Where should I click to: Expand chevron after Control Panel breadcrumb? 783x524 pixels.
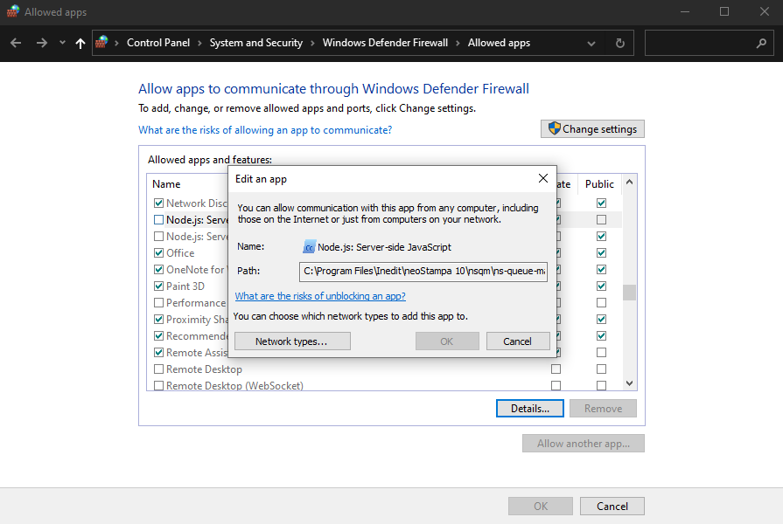pos(199,44)
